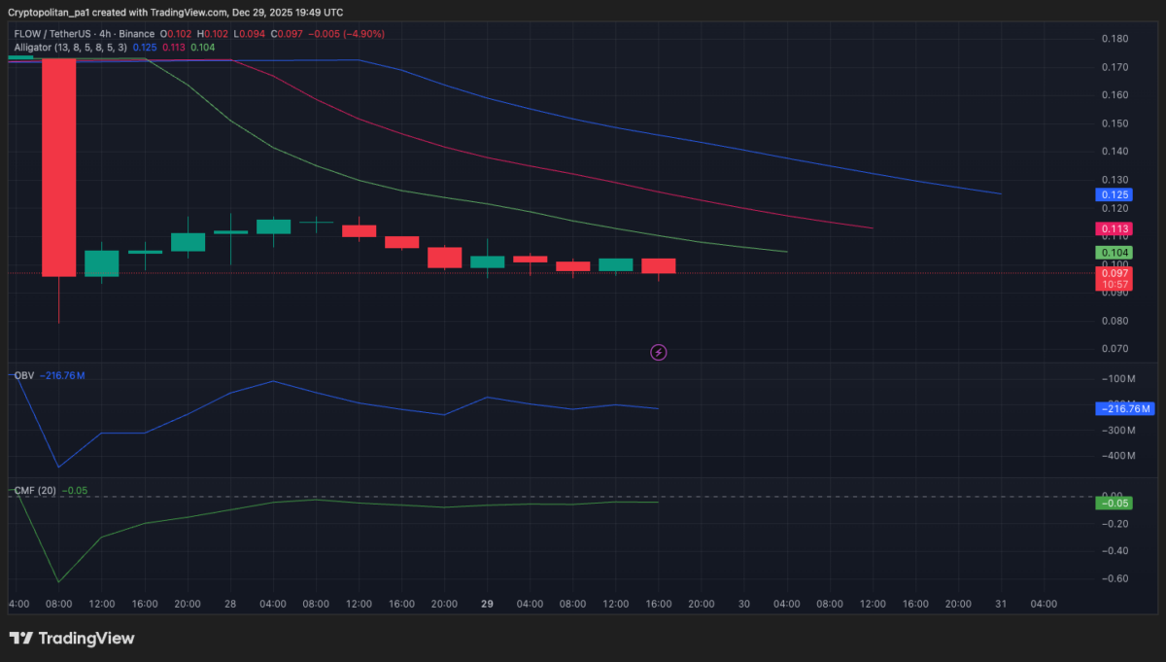Click the OBV indicator title
The width and height of the screenshot is (1166, 662).
click(x=25, y=373)
